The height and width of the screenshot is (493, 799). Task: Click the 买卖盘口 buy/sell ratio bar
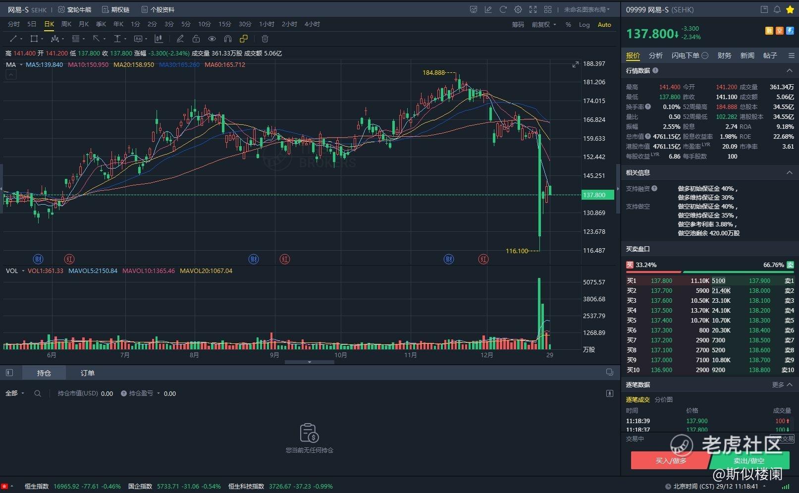(x=709, y=272)
